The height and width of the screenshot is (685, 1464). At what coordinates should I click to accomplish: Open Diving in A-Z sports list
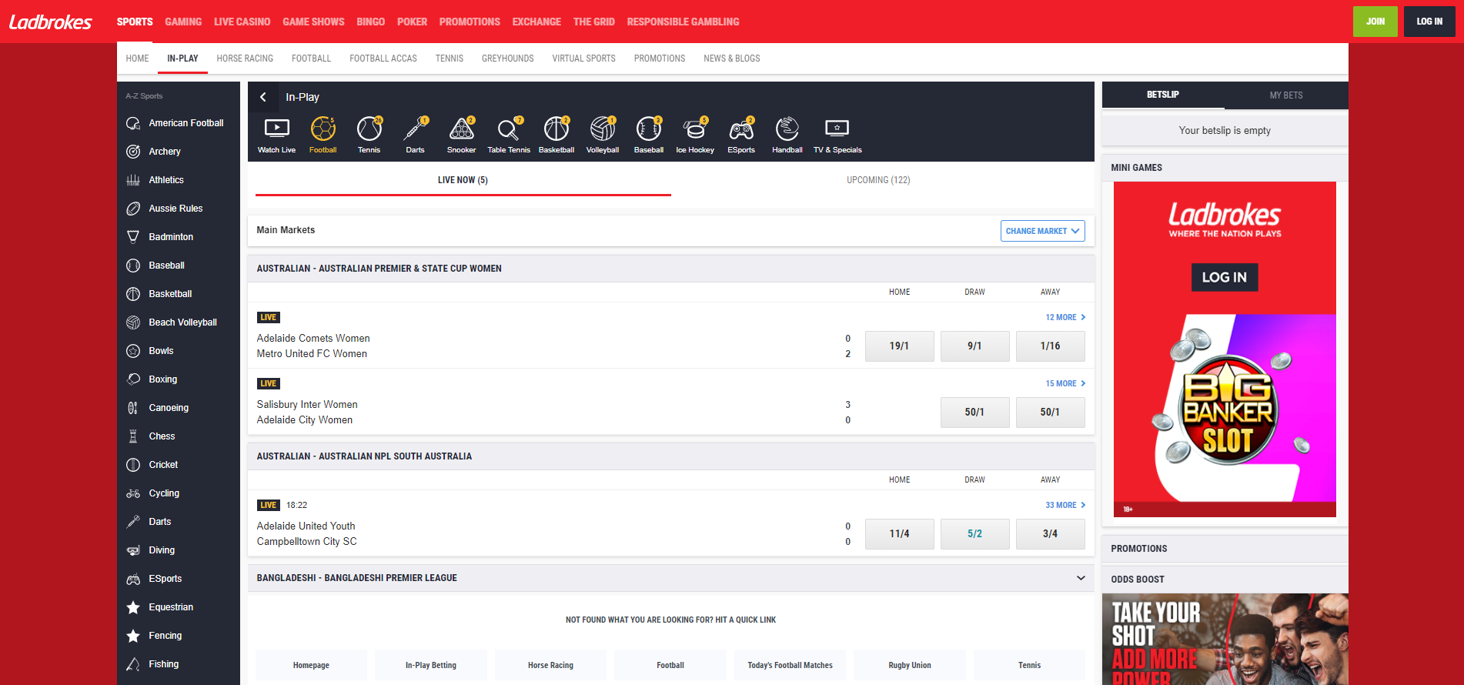click(x=162, y=550)
